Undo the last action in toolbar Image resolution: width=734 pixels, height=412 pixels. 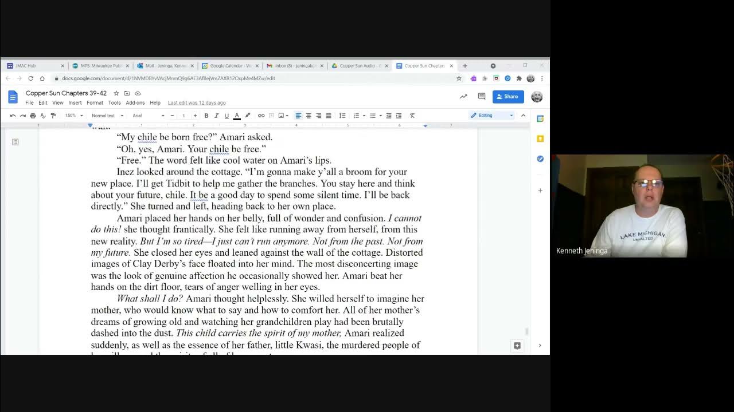pyautogui.click(x=13, y=116)
